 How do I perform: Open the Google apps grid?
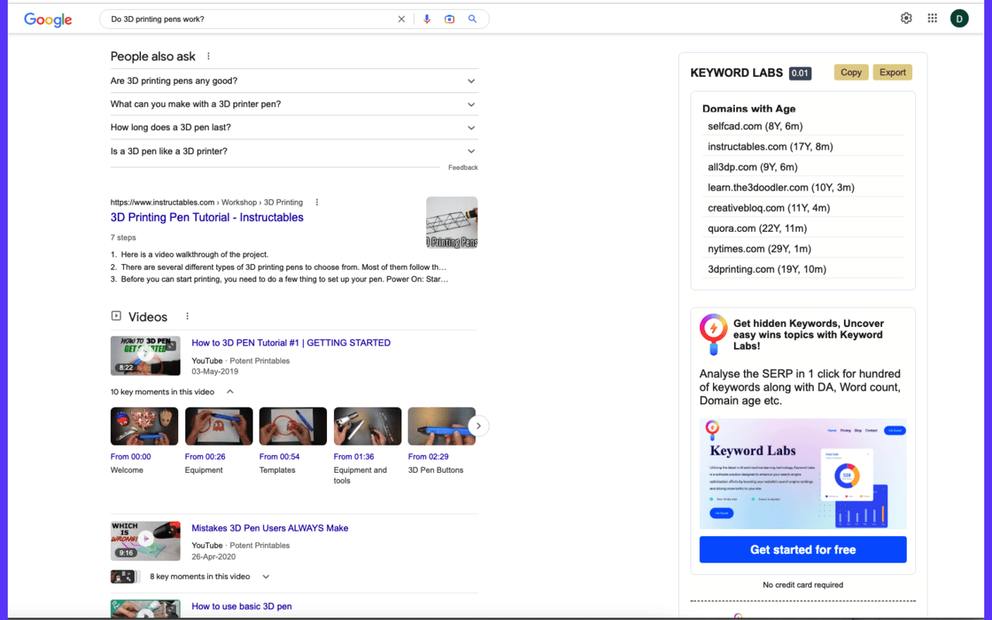[932, 19]
